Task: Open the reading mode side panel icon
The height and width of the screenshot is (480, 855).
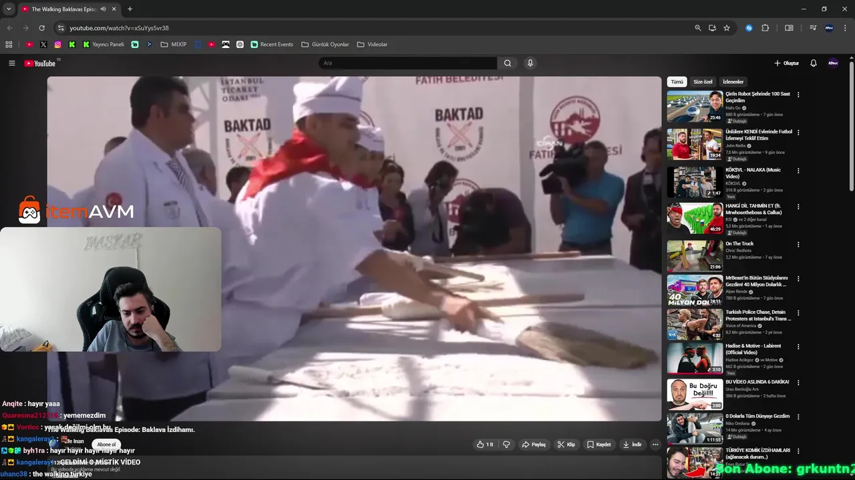Action: pos(789,28)
